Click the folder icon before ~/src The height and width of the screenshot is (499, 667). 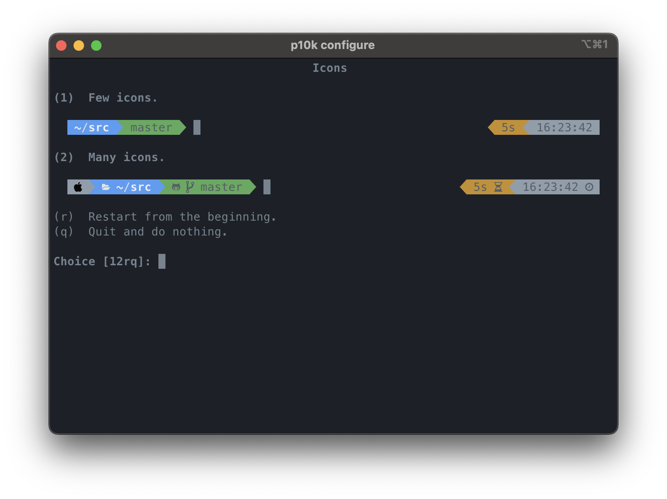tap(105, 187)
